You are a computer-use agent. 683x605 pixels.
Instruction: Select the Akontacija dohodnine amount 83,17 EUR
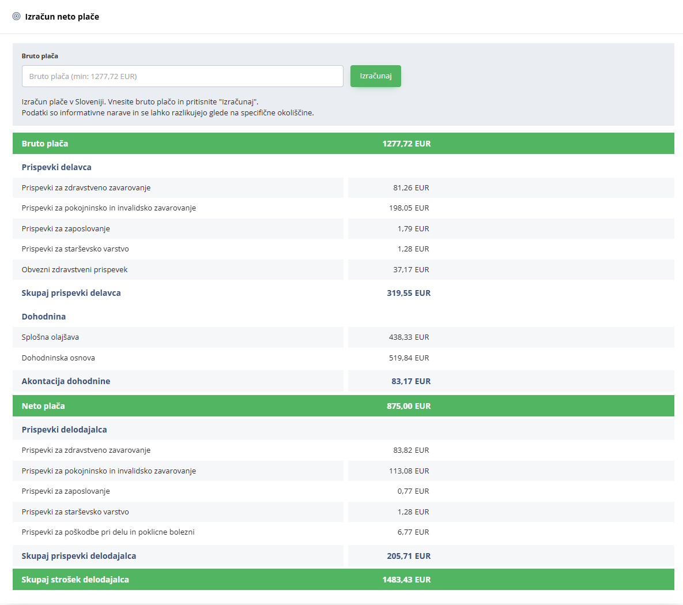411,381
